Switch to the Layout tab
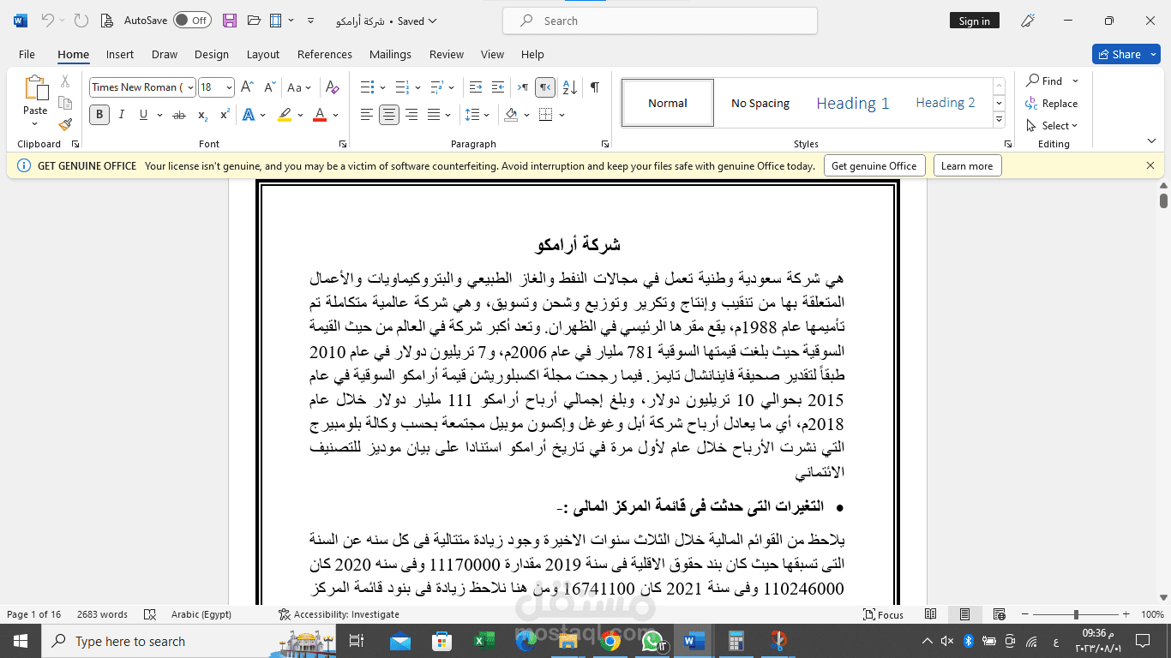This screenshot has width=1171, height=658. click(x=263, y=54)
